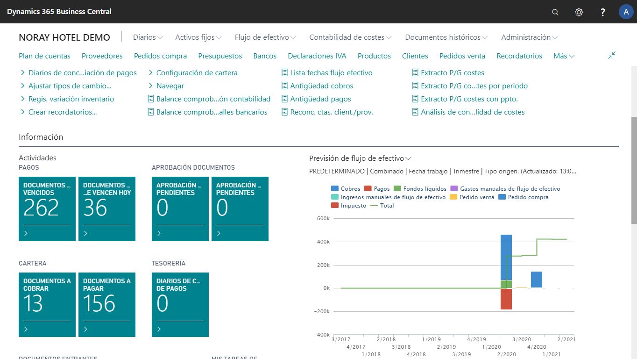Toggle the Cobros legend color swatch
The image size is (637, 359).
(x=335, y=188)
